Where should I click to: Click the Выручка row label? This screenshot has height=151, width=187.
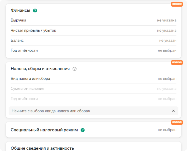pos(18,20)
